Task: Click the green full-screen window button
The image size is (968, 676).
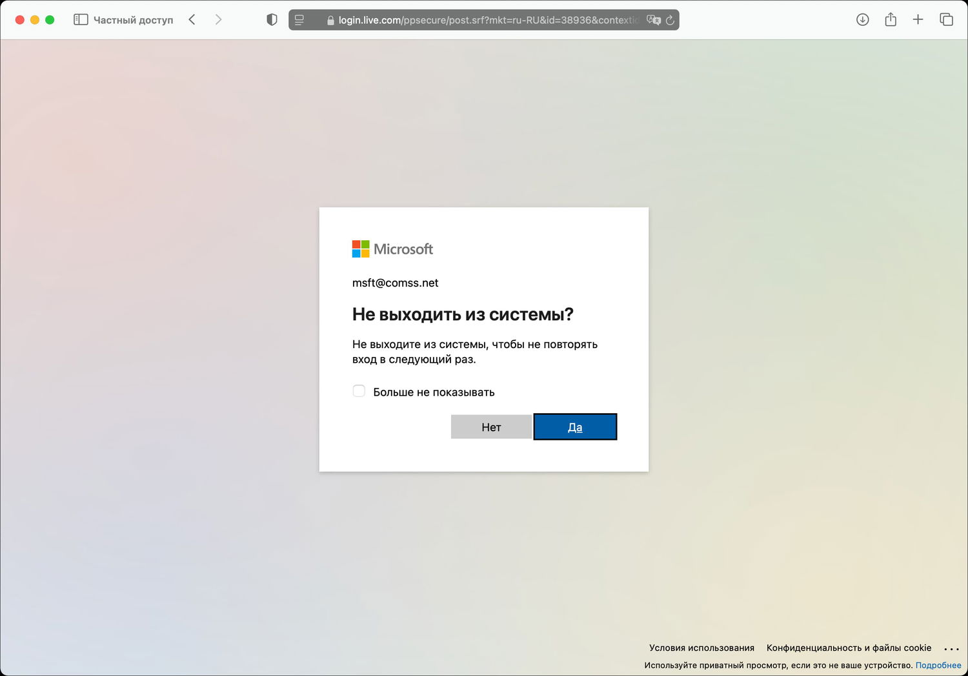Action: [x=50, y=20]
